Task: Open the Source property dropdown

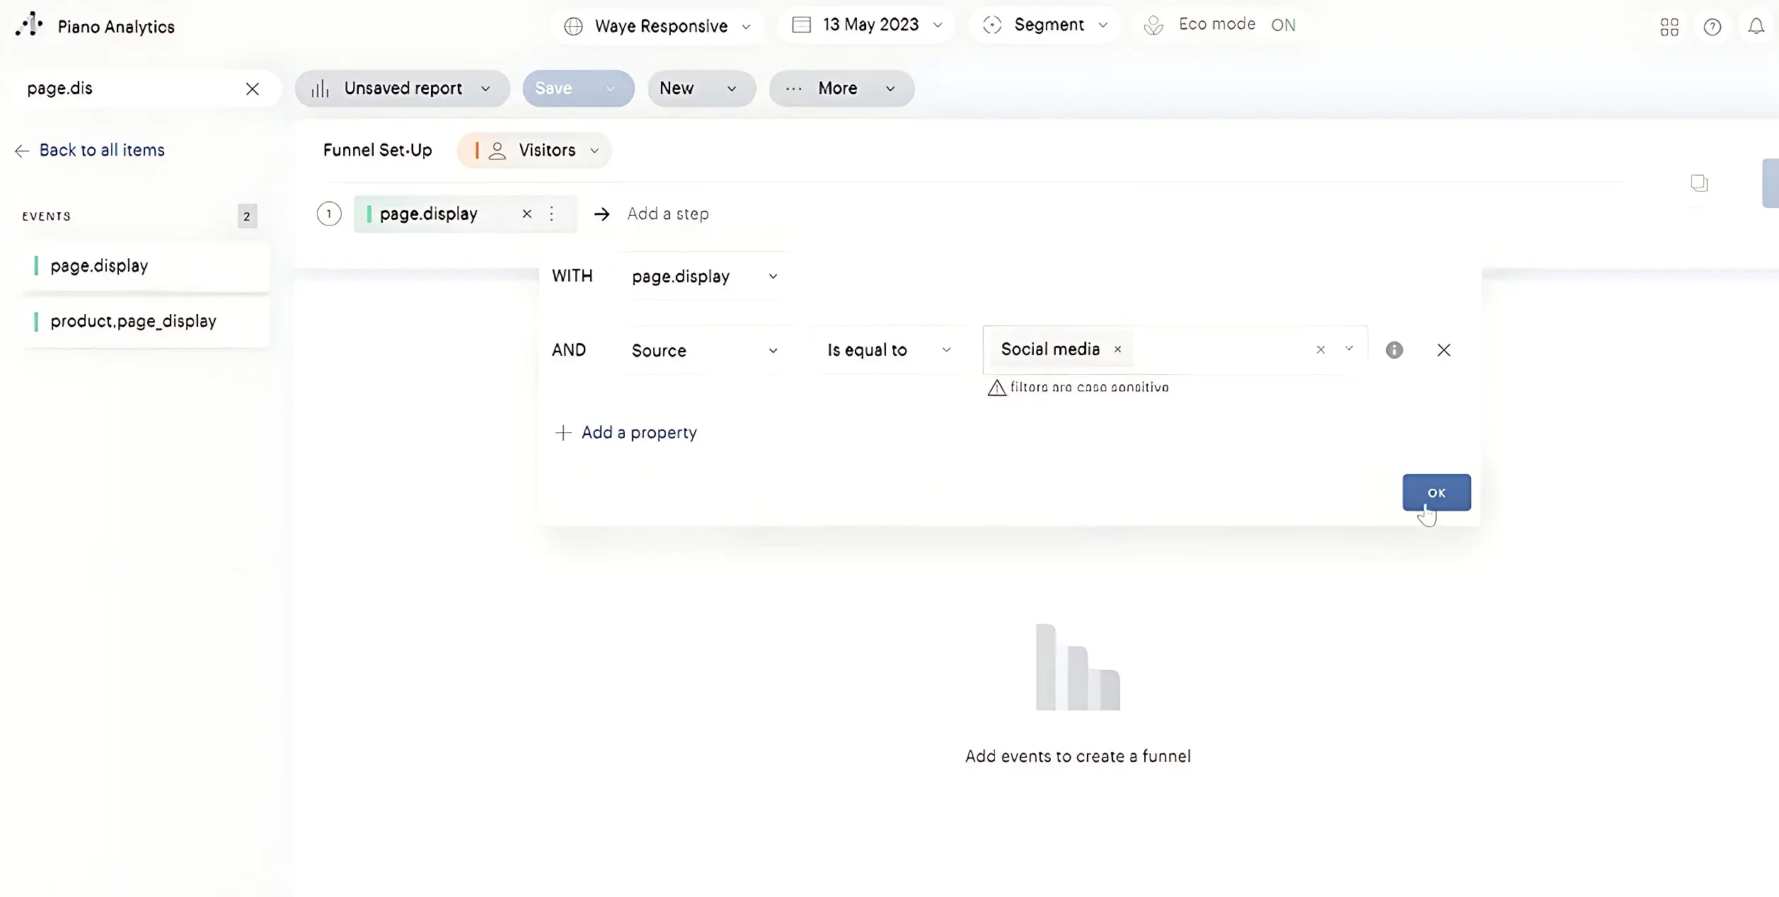Action: [703, 351]
